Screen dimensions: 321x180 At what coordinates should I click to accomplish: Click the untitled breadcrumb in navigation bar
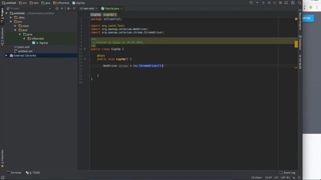coord(9,3)
